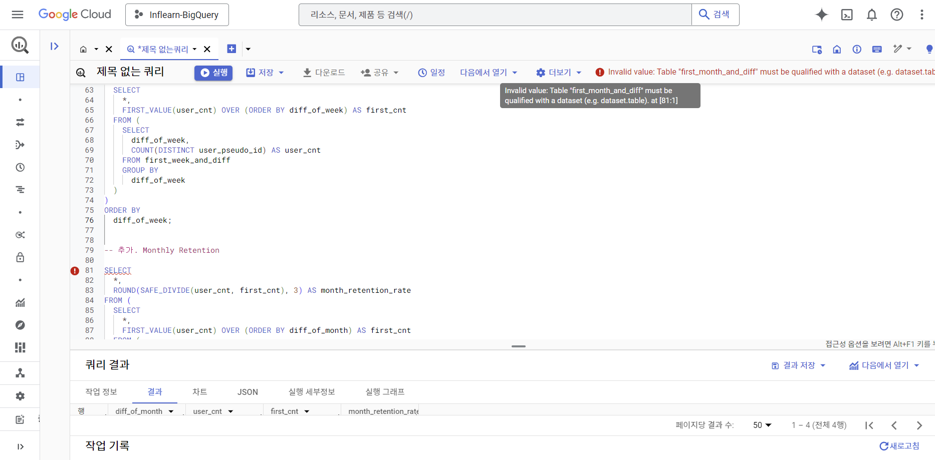Switch to the JSON tab
935x460 pixels.
tap(248, 392)
